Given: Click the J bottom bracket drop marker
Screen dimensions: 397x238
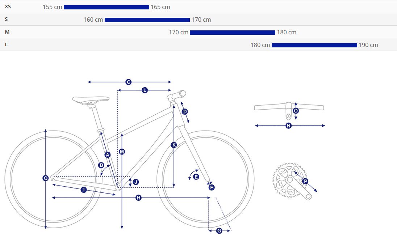Looking at the screenshot, I should [x=136, y=182].
